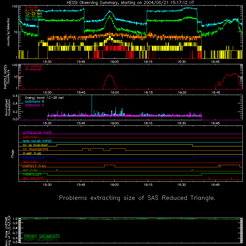This screenshot has height=246, width=246.
Task: Click the FLARE FLAG label
Action: pyautogui.click(x=32, y=153)
